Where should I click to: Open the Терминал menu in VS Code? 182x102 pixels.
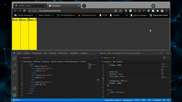(74, 53)
